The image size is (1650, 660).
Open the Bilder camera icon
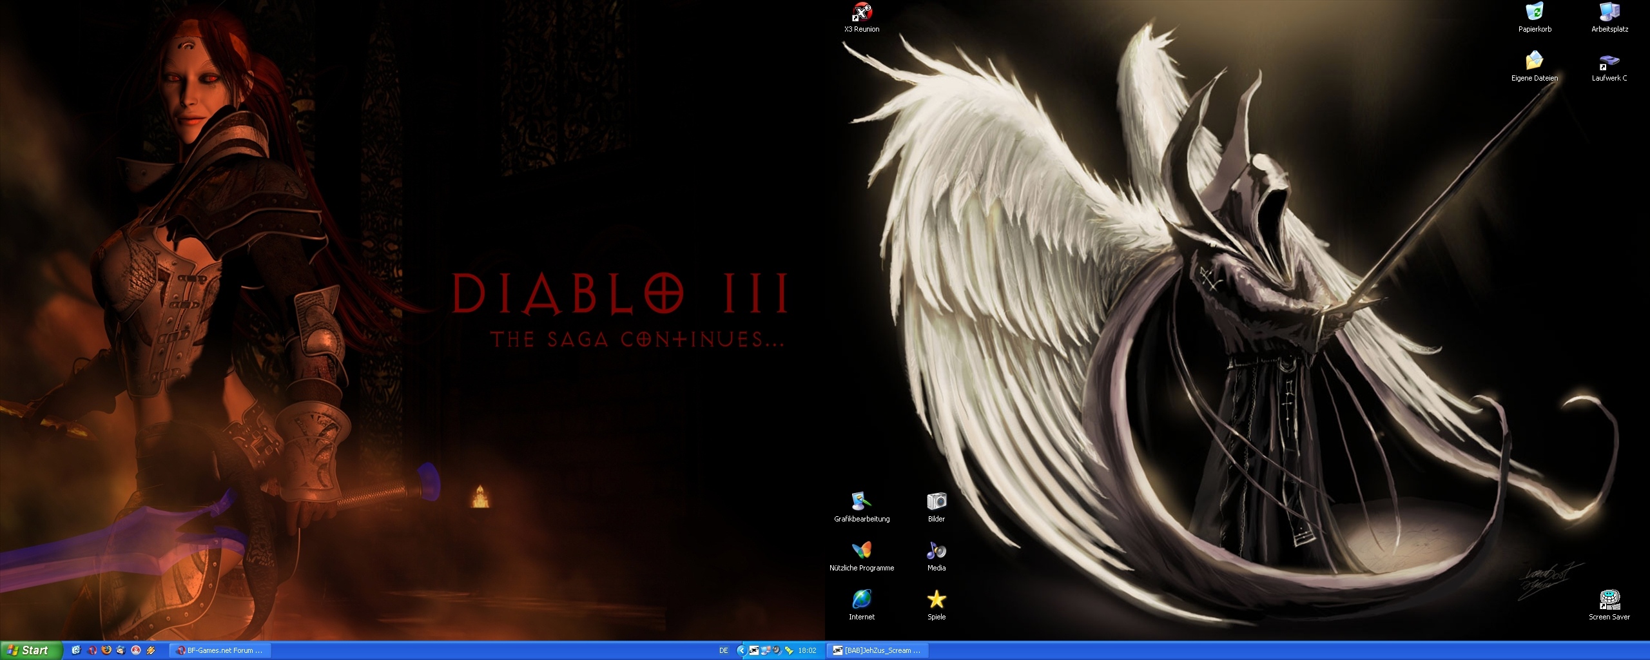coord(937,508)
